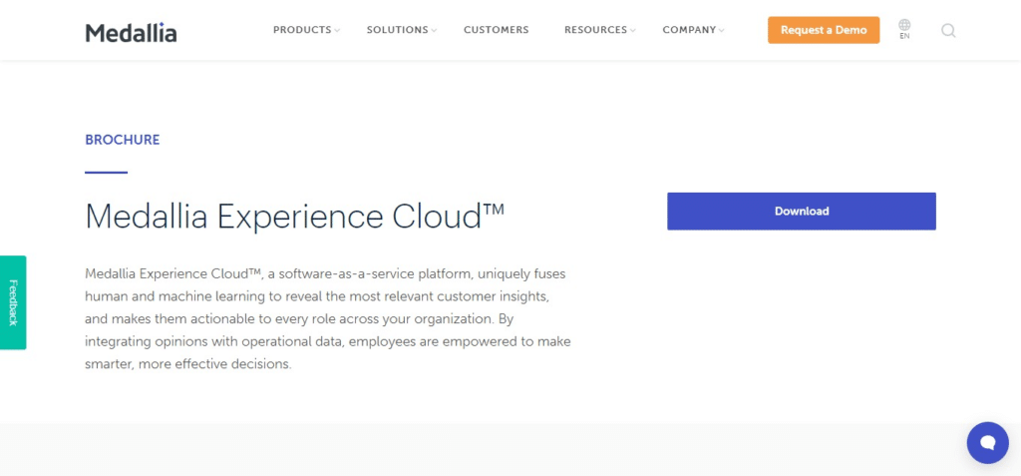The image size is (1021, 476).
Task: Click the brochure description paragraph
Action: tap(328, 319)
